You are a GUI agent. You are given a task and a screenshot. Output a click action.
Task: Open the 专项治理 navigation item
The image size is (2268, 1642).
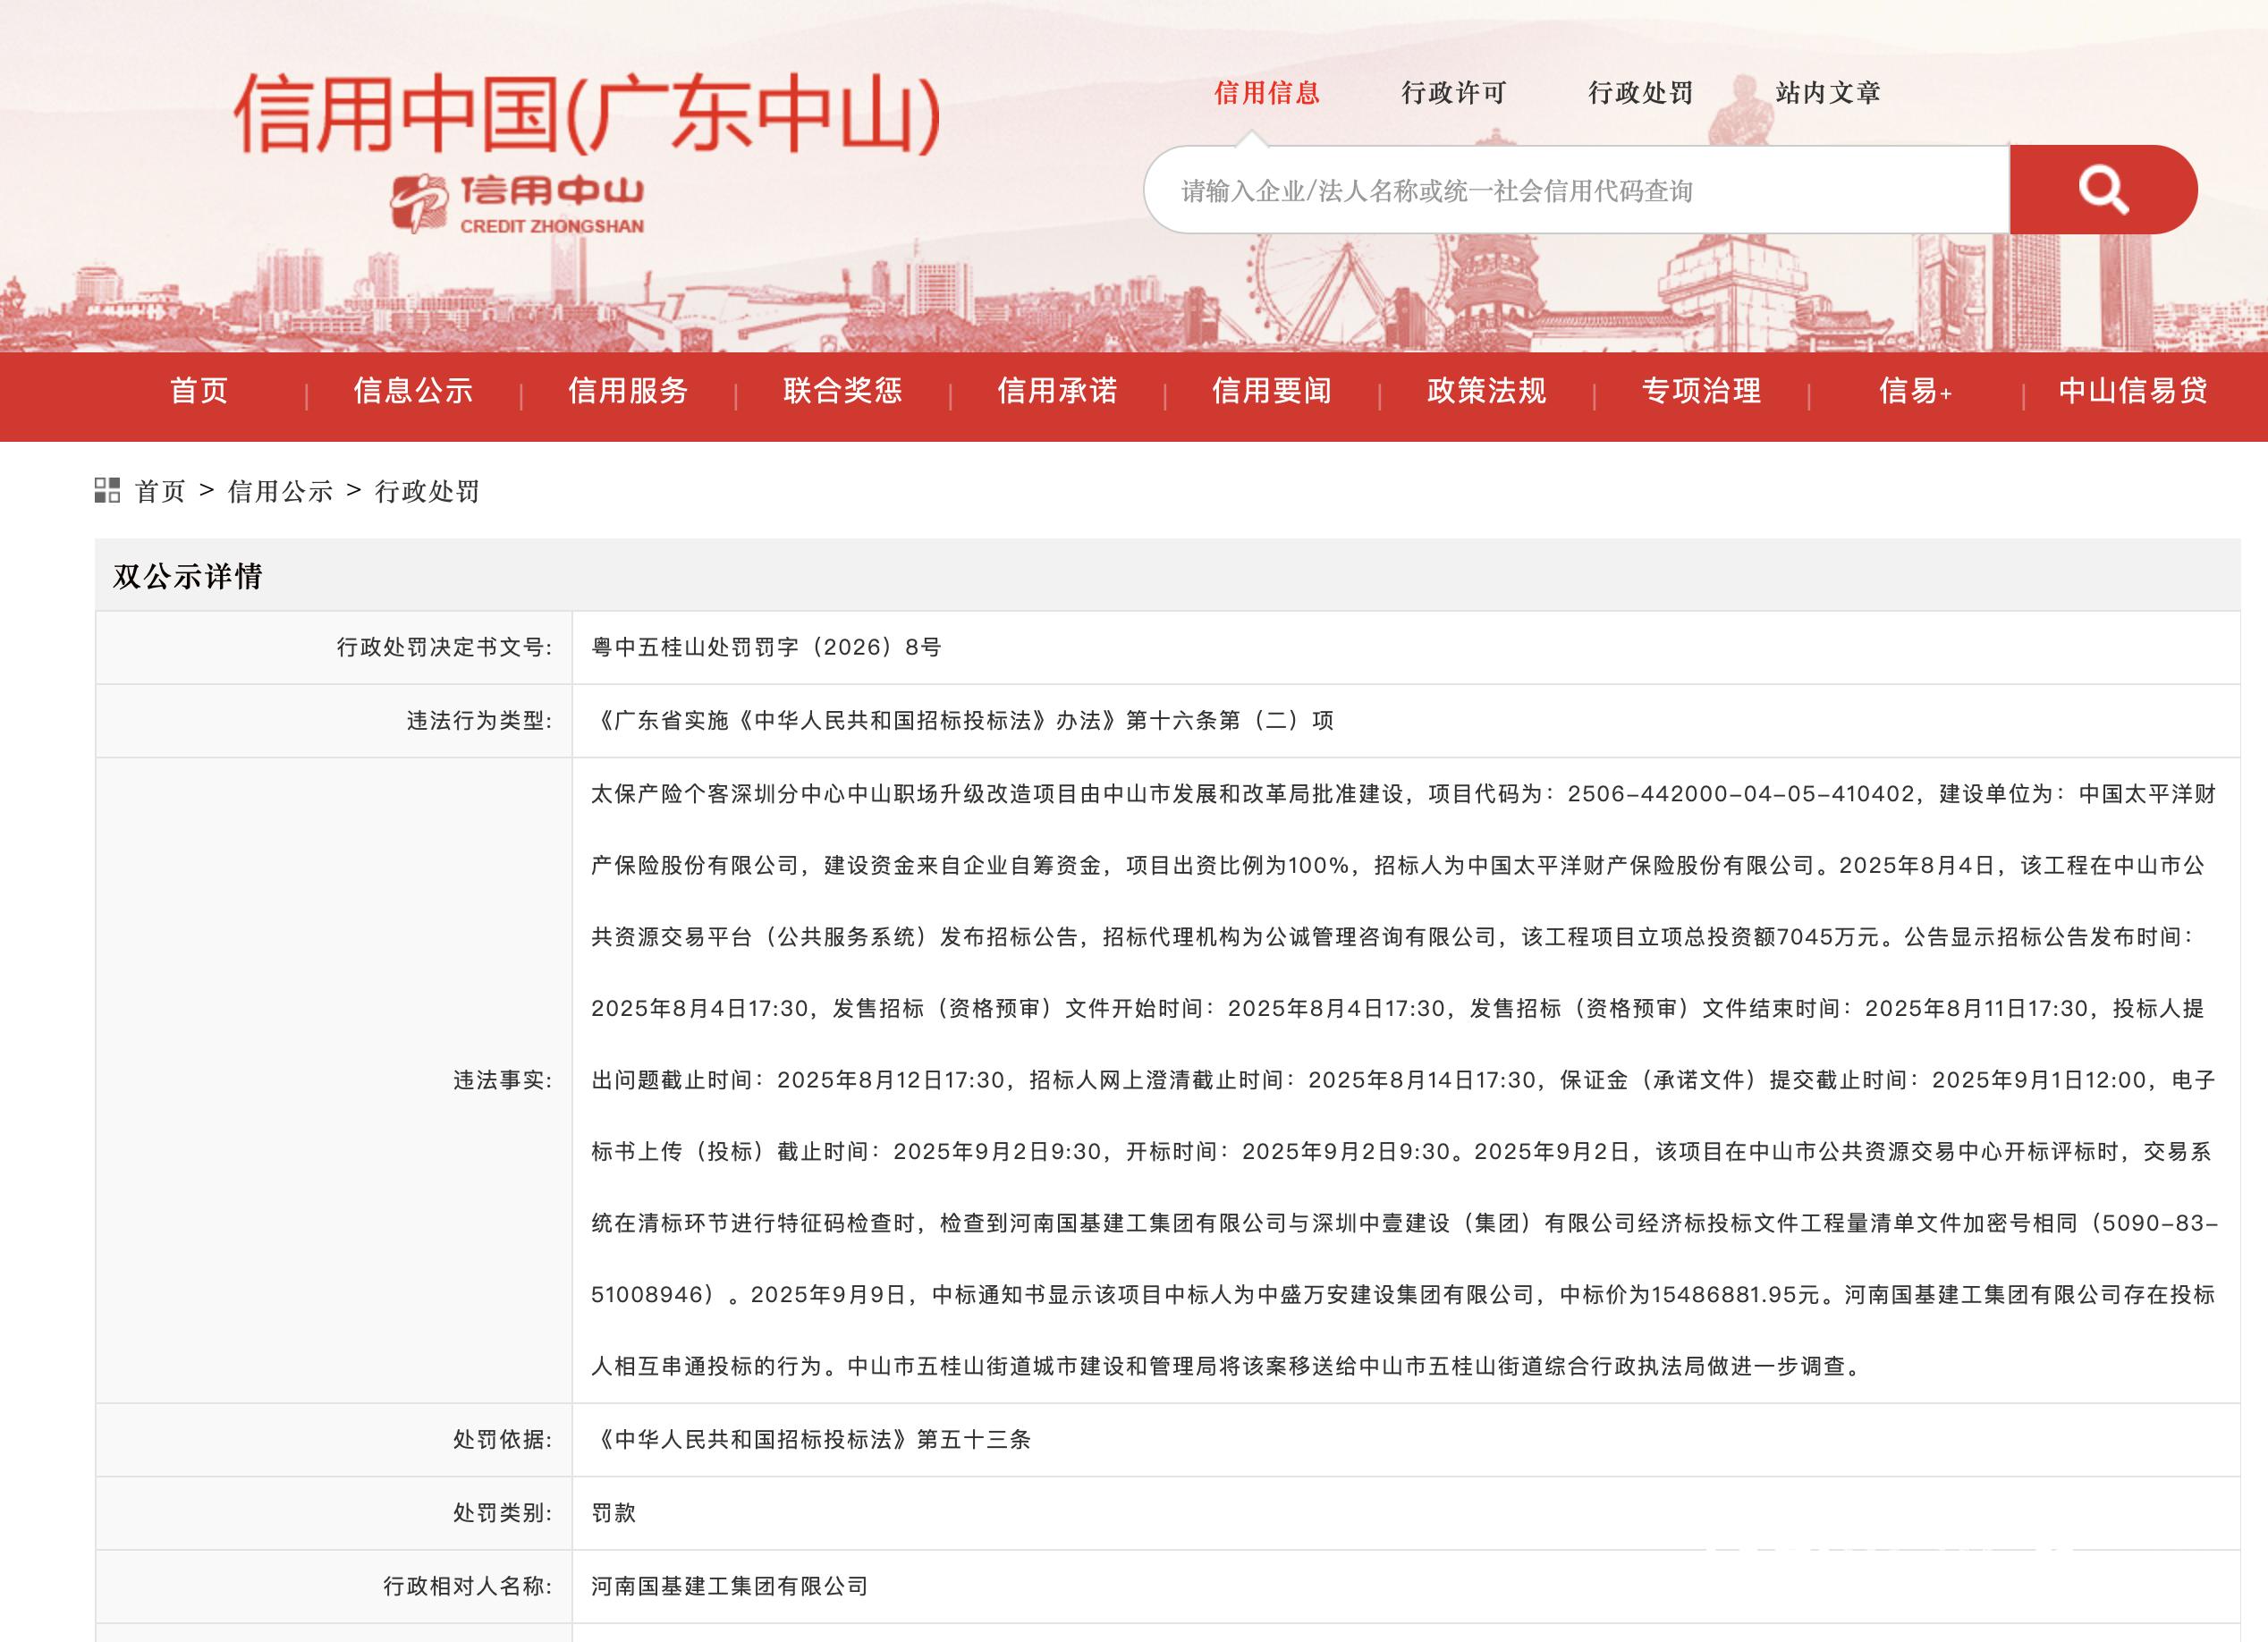point(1702,392)
